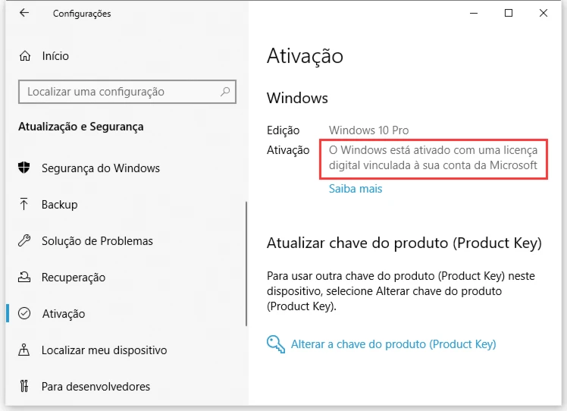
Task: Open the Recuperação settings page
Action: tap(74, 278)
